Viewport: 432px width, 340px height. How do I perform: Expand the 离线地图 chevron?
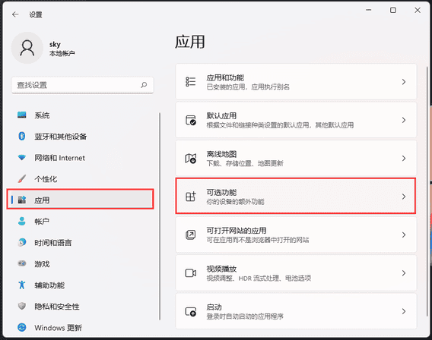pos(404,159)
